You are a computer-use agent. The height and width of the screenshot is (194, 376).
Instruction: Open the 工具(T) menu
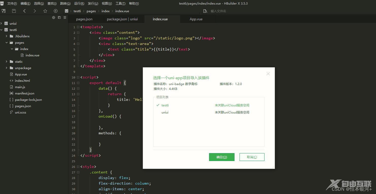pos(120,3)
